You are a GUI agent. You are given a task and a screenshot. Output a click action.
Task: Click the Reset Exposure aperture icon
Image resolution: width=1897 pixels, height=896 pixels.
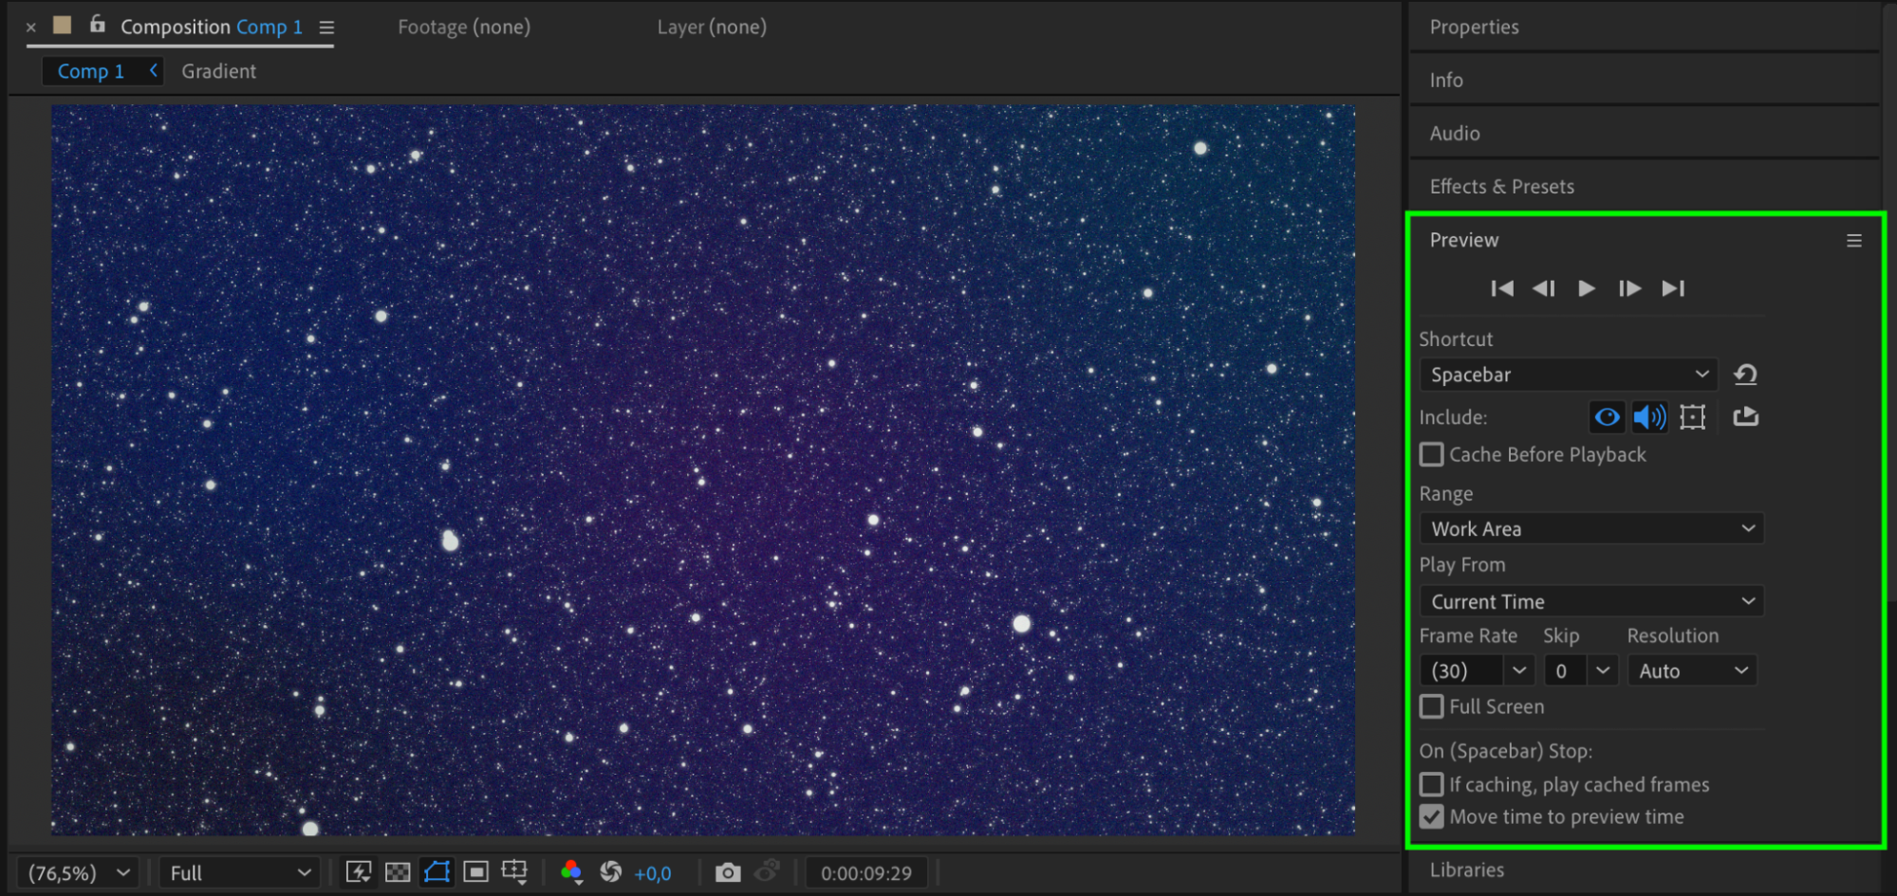610,872
